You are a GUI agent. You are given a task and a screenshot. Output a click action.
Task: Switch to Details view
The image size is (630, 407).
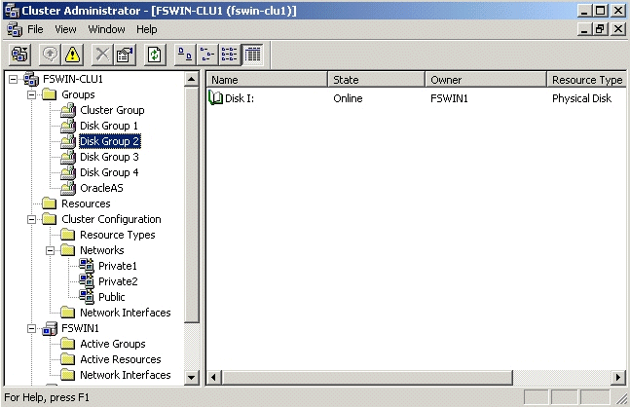252,55
